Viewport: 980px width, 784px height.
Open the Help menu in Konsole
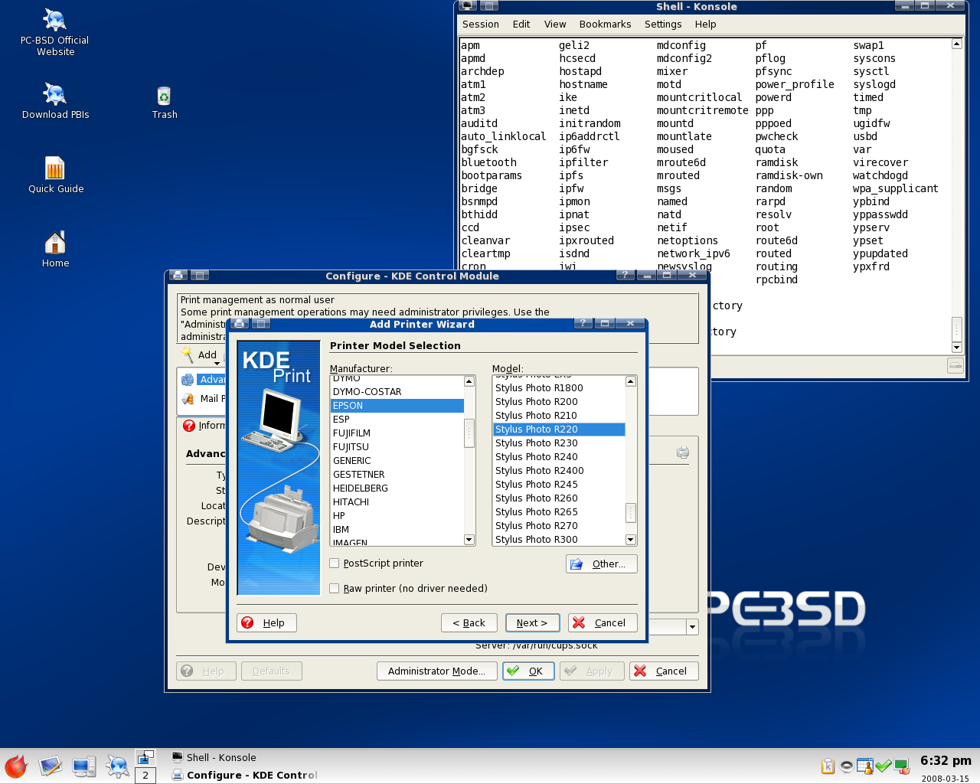coord(706,24)
